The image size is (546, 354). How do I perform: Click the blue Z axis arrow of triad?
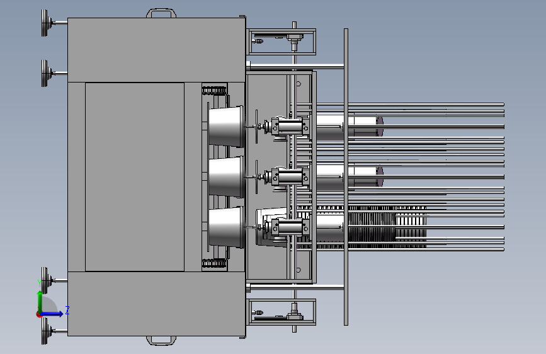(x=52, y=314)
